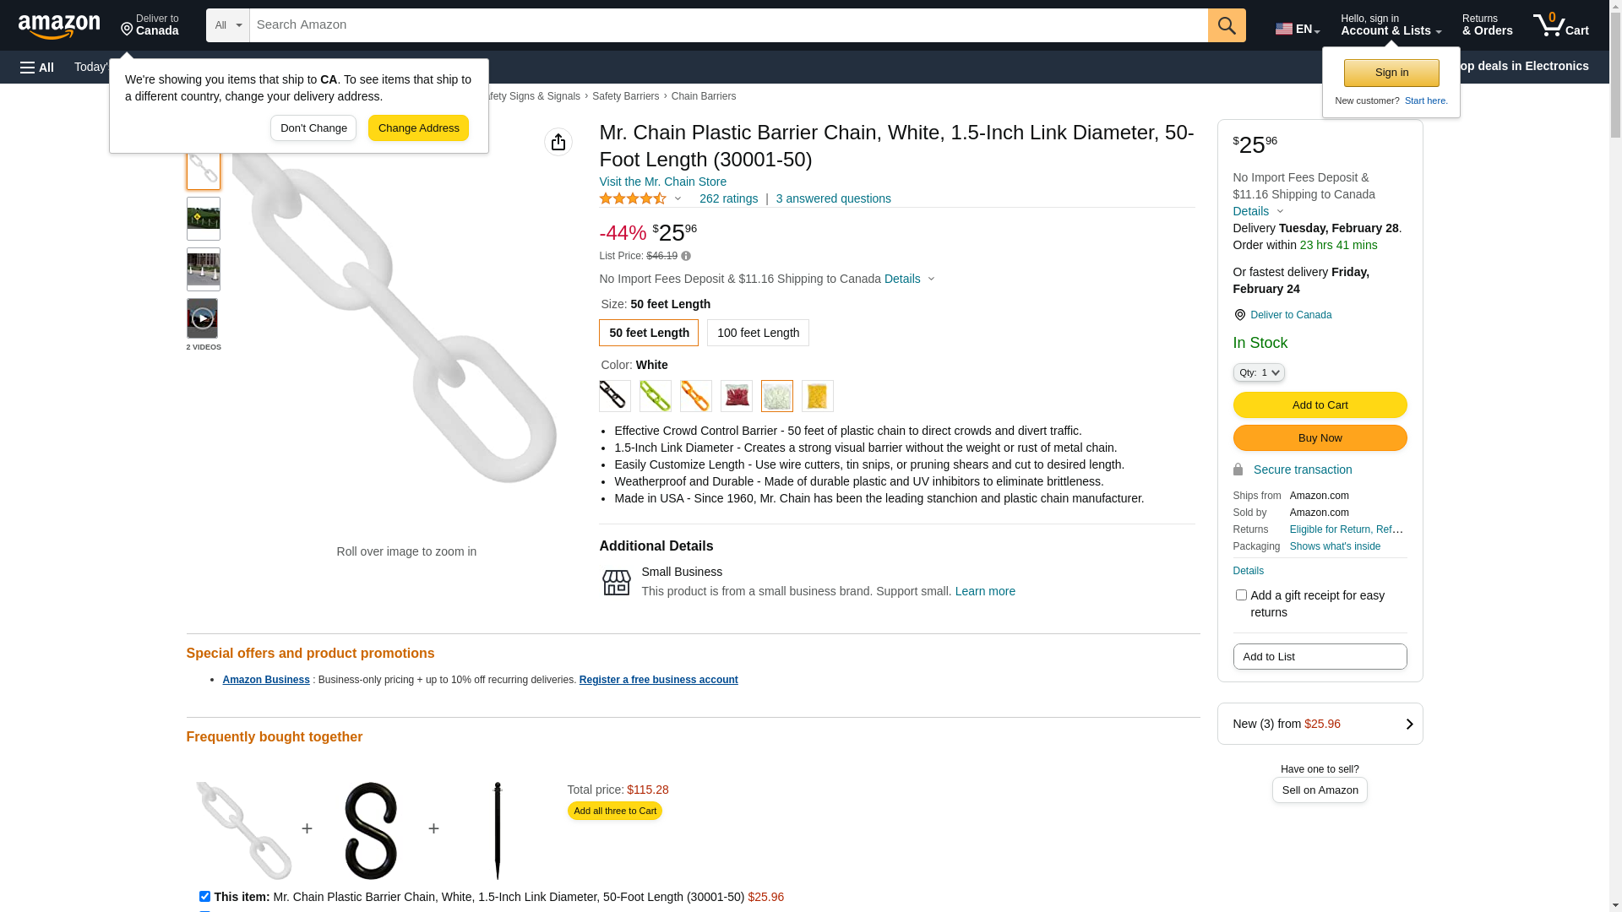Open the shopping cart icon

point(1560,25)
